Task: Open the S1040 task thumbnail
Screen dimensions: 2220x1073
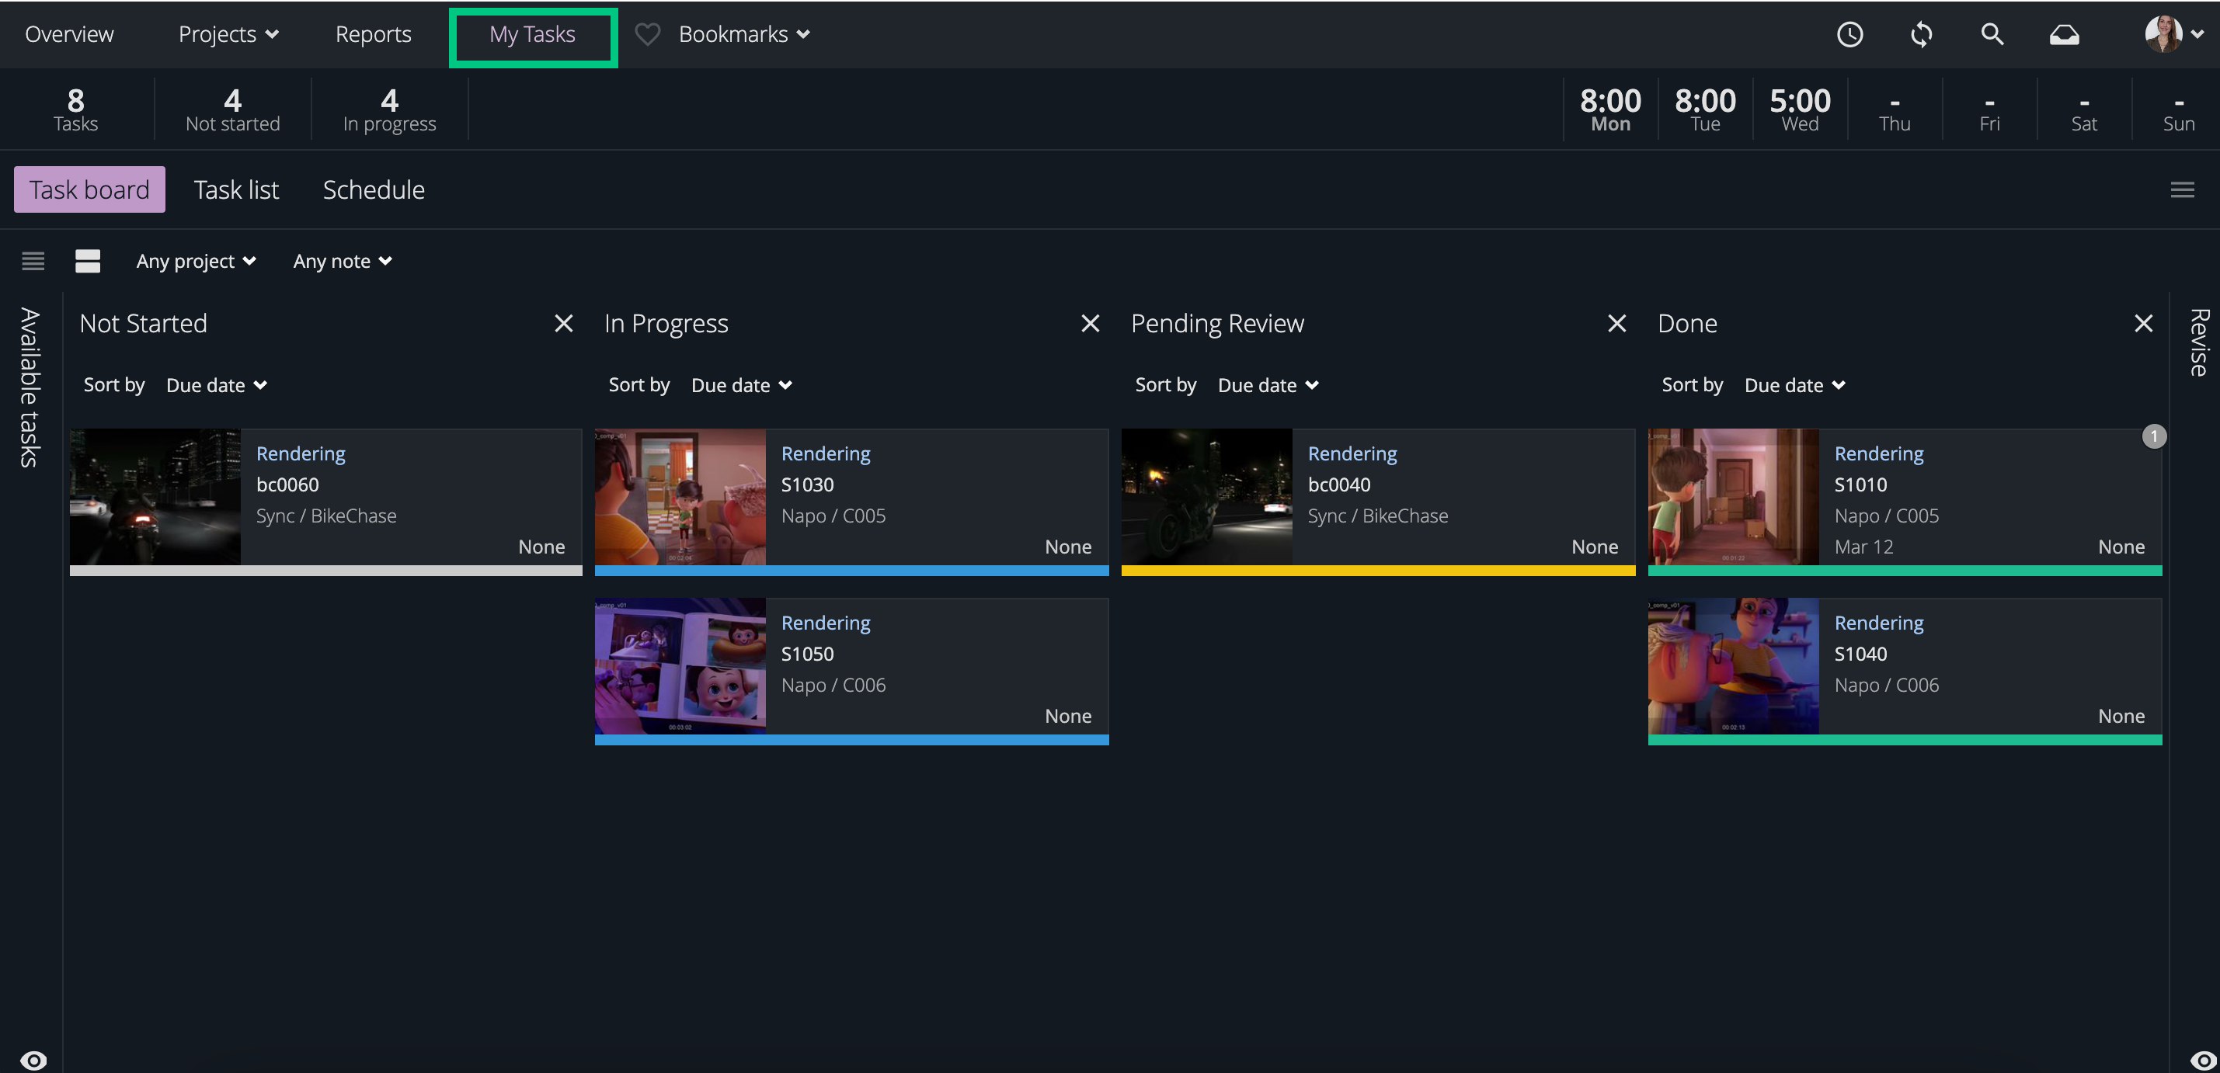Action: tap(1732, 666)
